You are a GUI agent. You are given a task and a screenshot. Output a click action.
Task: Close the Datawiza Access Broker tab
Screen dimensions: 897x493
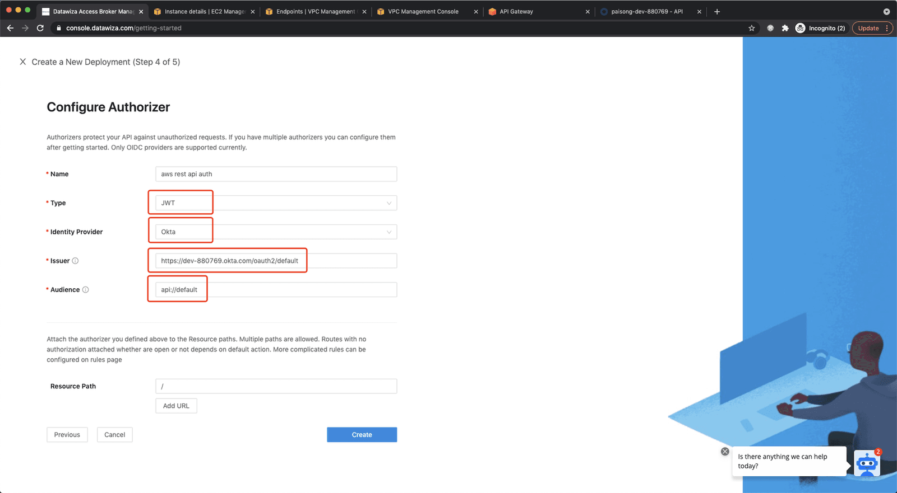click(141, 11)
